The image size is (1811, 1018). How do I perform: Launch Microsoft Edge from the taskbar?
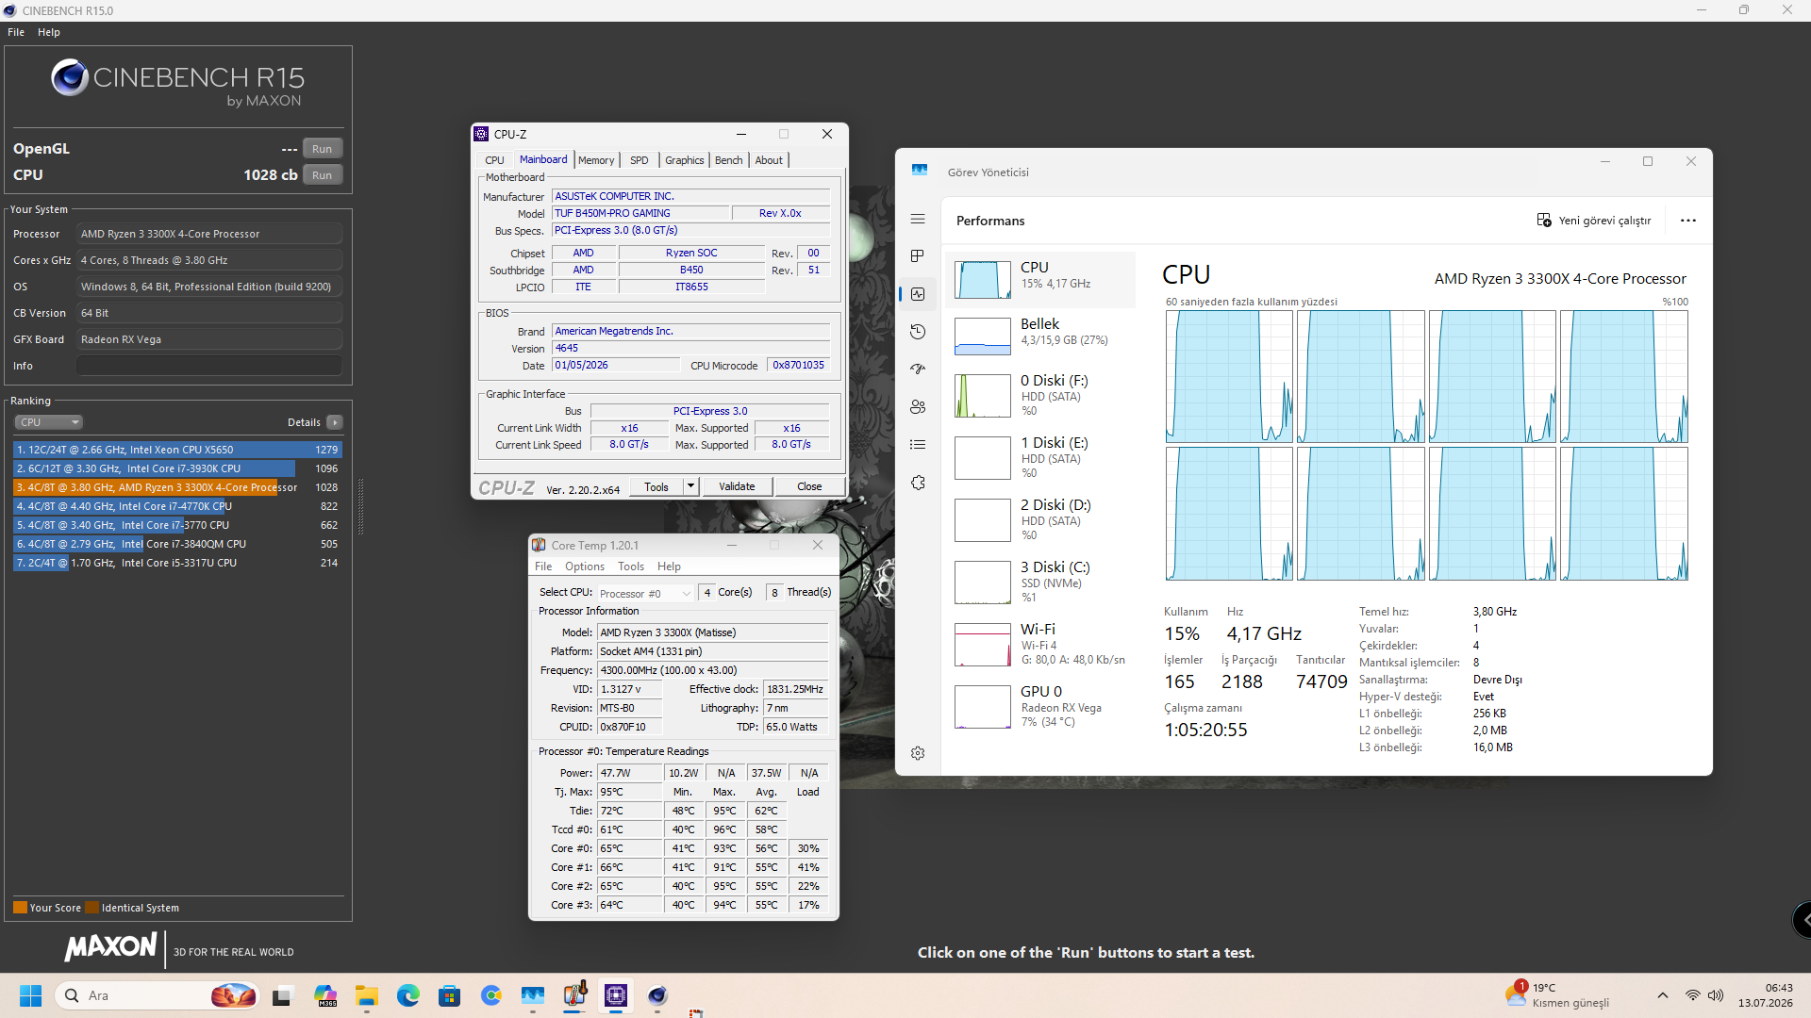pos(408,995)
